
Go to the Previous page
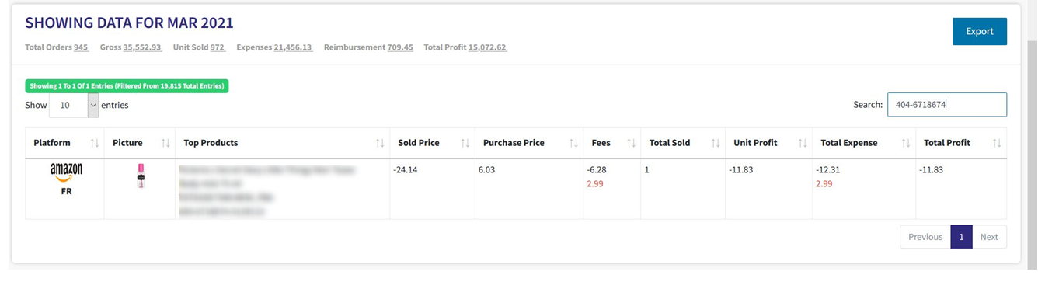pyautogui.click(x=925, y=237)
